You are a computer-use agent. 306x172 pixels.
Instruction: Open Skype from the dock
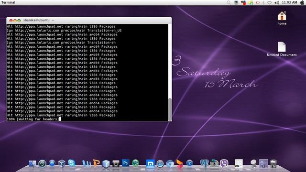72,163
